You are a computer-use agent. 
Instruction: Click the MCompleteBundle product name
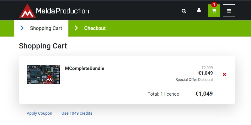(x=84, y=68)
